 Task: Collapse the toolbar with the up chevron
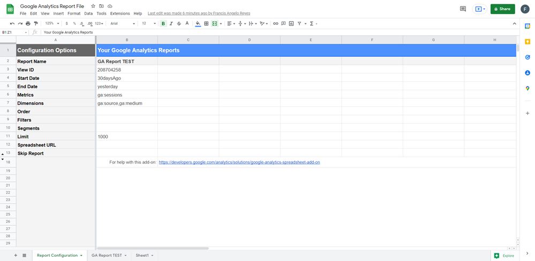pos(515,24)
